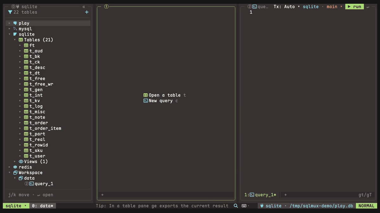
Task: Click the terminal icon in the query_1 tab
Action: (252, 195)
